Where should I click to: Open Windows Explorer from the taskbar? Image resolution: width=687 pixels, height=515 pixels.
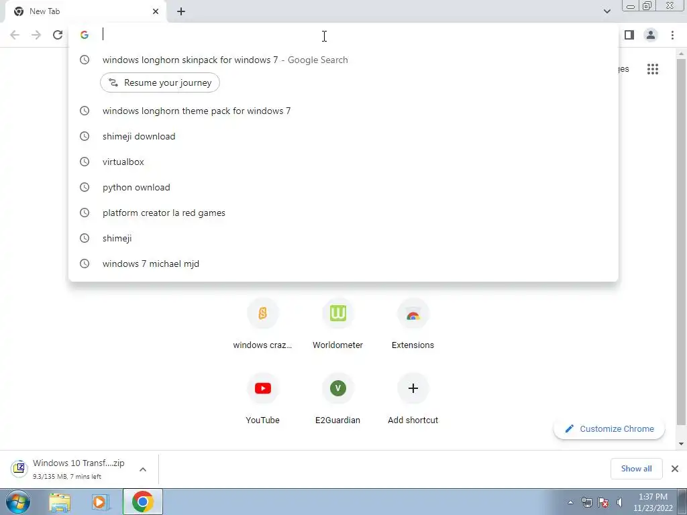point(60,502)
